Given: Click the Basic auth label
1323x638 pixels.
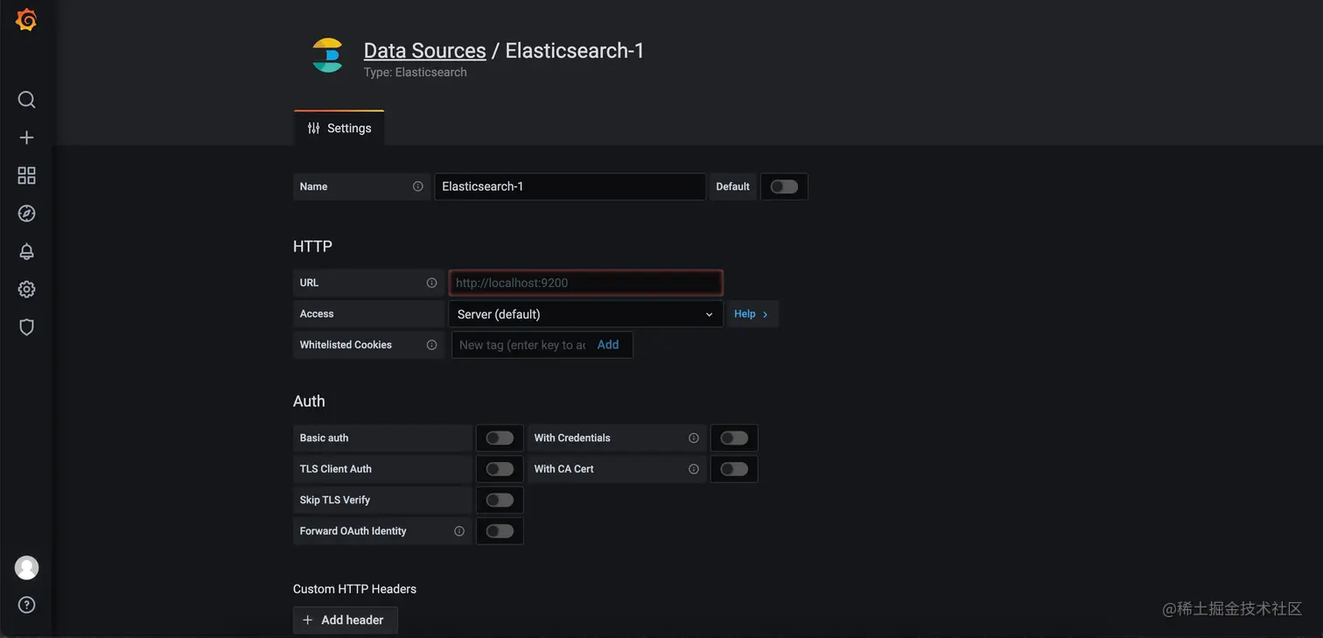Looking at the screenshot, I should coord(324,438).
